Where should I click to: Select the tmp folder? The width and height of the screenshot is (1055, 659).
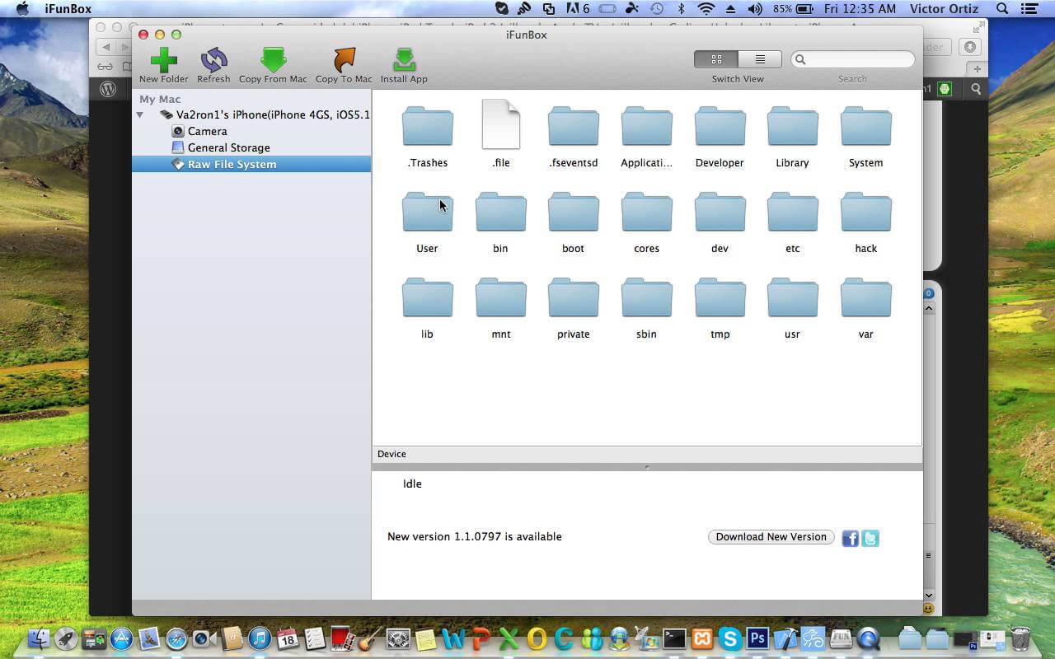click(720, 298)
